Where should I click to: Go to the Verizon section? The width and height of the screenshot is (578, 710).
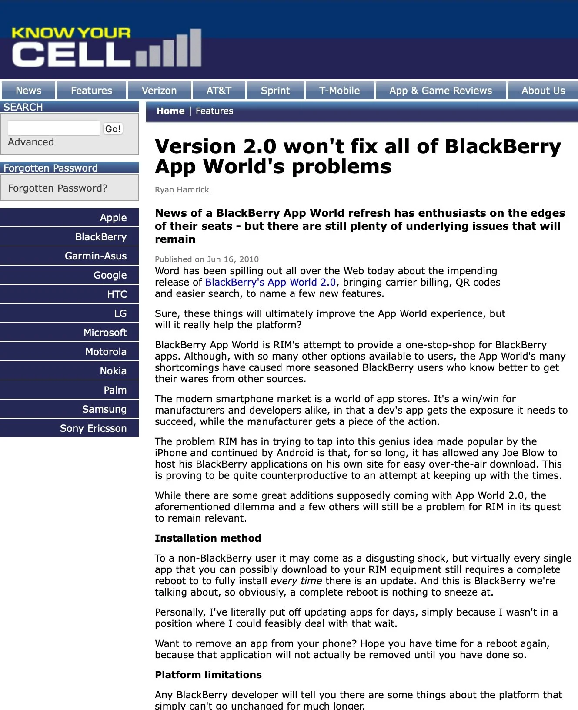159,91
